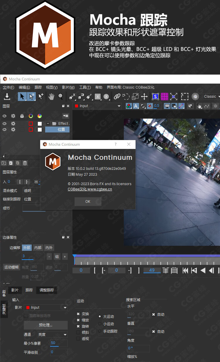220x362 pixels.
Task: Choose the Add Point arrow-plus tool
Action: [x=41, y=97]
